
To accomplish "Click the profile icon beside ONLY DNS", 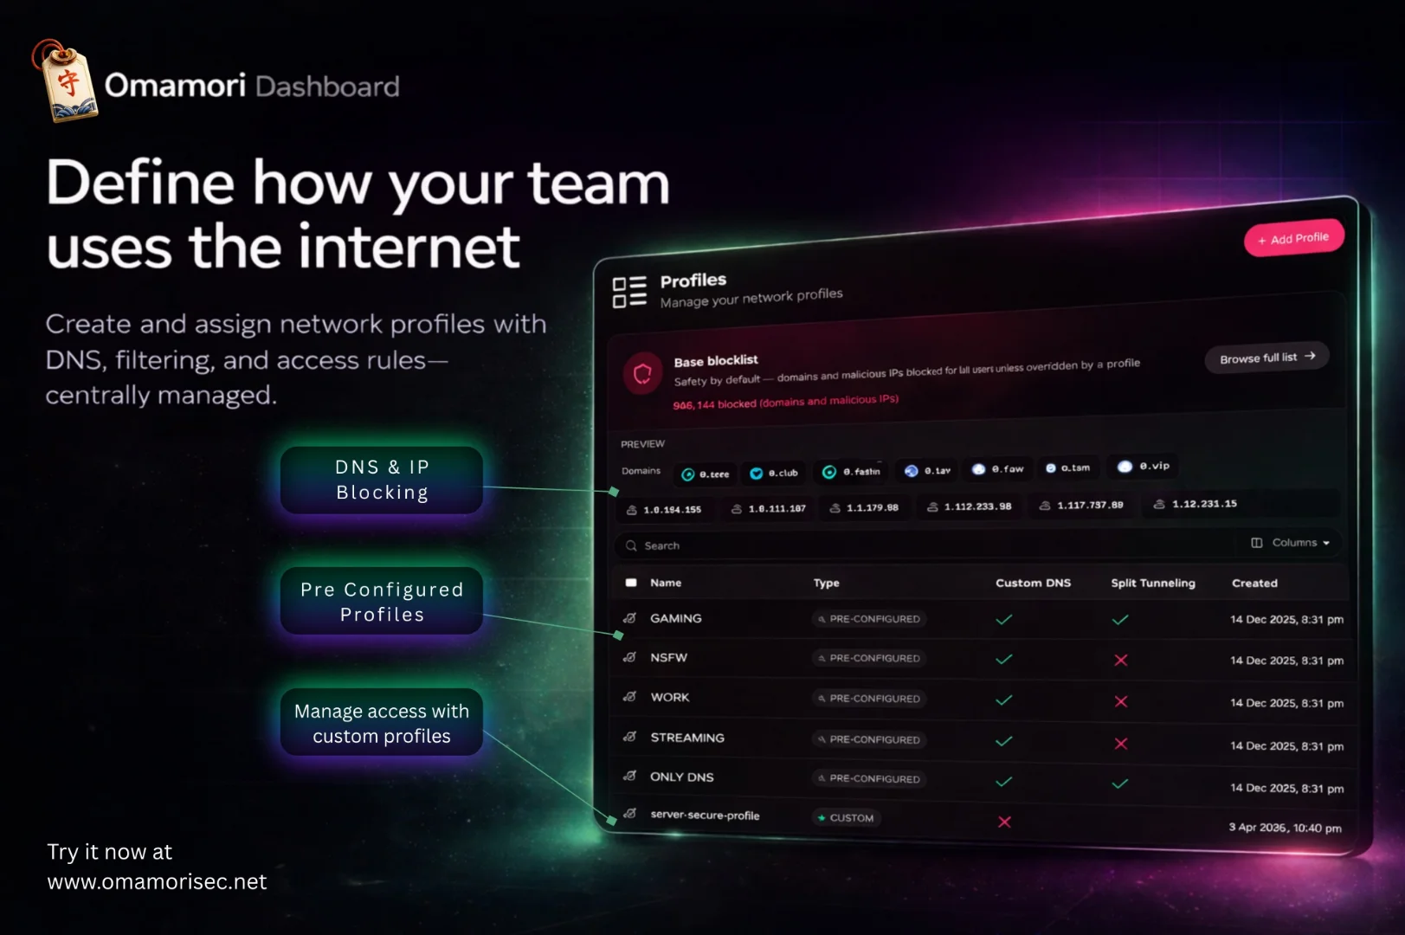I will pyautogui.click(x=630, y=776).
